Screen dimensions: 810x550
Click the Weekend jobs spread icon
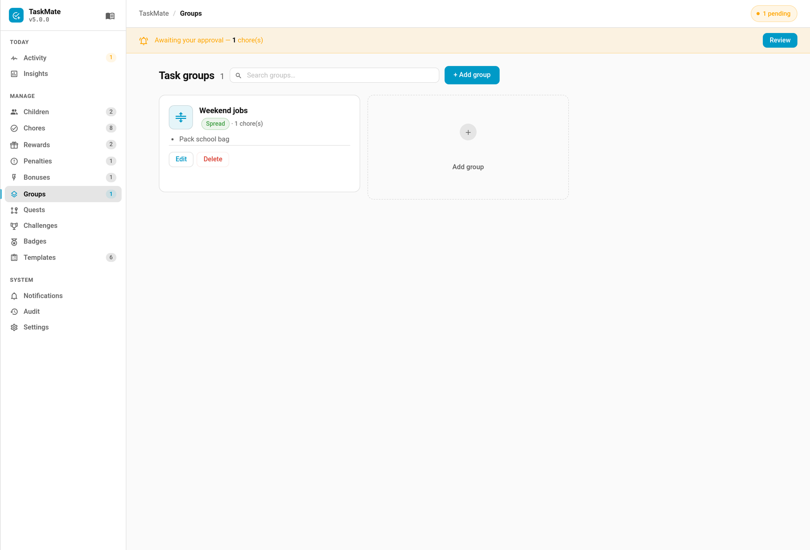coord(181,117)
